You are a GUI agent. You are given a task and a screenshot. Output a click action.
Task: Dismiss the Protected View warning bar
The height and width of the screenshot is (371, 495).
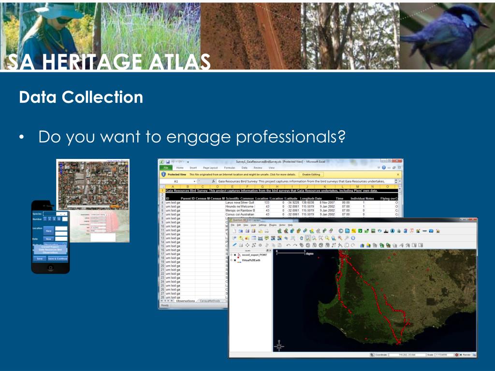(398, 174)
